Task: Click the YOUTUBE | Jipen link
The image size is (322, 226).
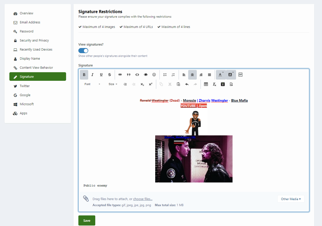Action: point(194,106)
